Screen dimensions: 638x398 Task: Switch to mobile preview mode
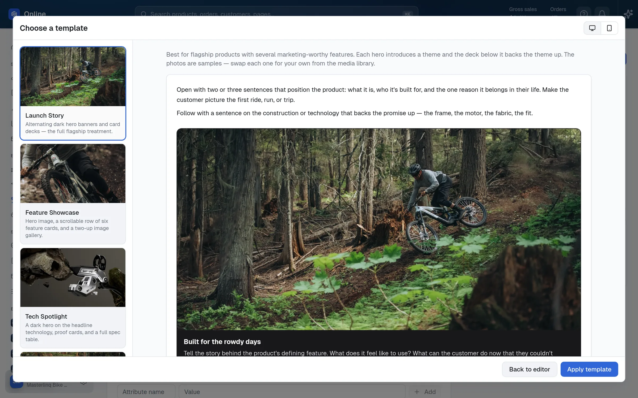coord(609,28)
